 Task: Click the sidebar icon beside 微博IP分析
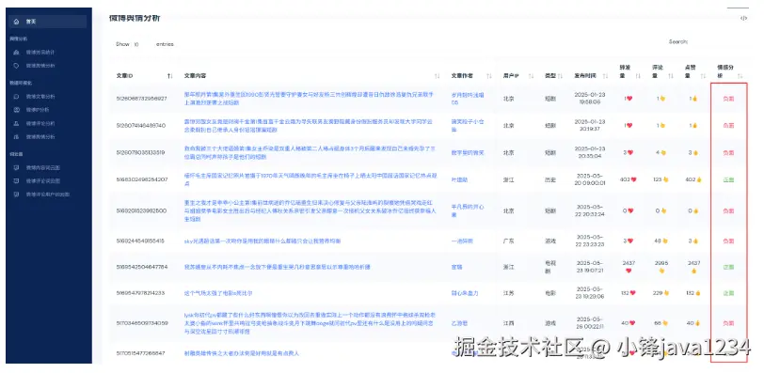point(17,110)
